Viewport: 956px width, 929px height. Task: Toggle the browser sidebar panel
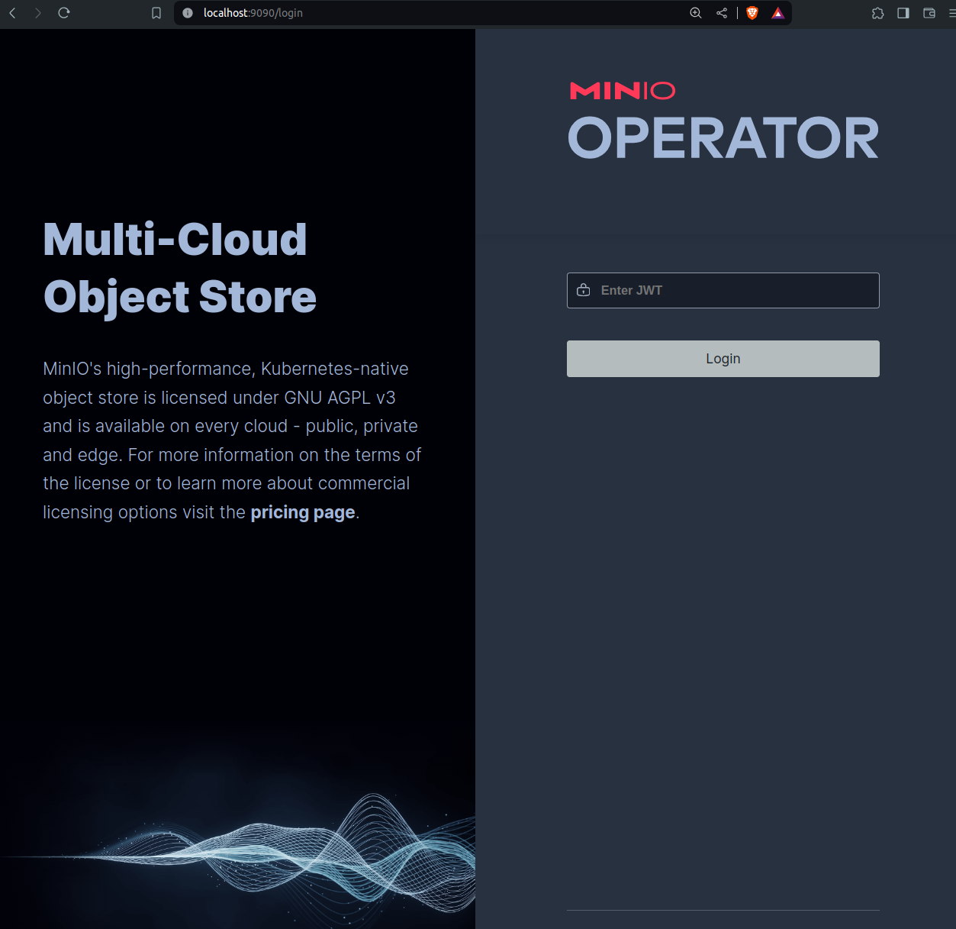(903, 13)
